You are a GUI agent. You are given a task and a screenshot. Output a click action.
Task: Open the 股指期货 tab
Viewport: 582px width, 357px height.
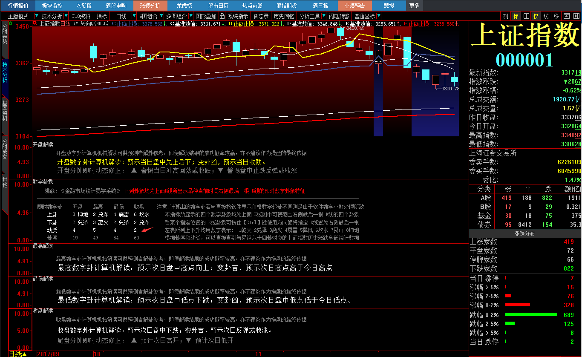point(286,6)
